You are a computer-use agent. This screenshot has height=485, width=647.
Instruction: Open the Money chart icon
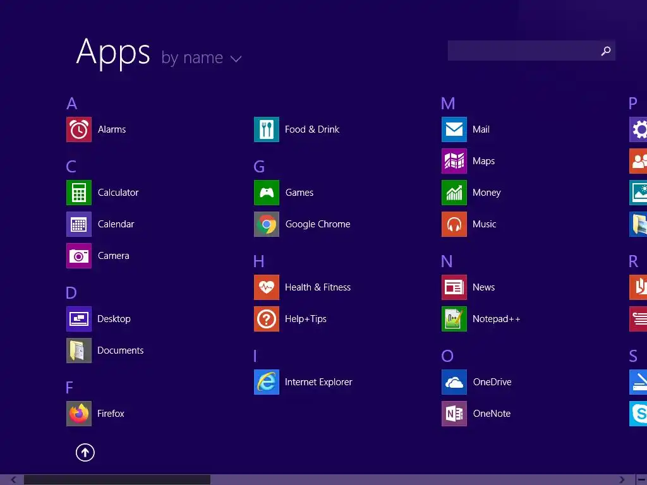coord(454,193)
